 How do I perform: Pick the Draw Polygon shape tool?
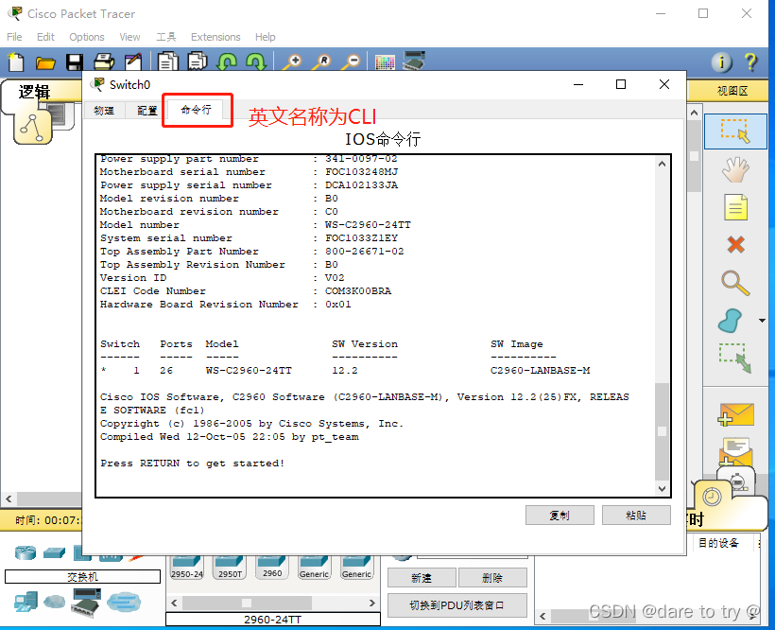pyautogui.click(x=730, y=321)
